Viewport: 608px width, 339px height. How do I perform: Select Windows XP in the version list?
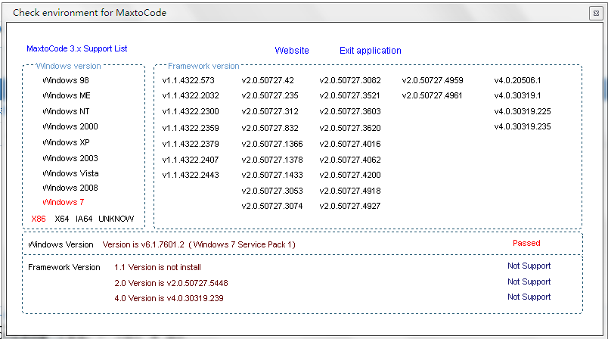coord(66,142)
